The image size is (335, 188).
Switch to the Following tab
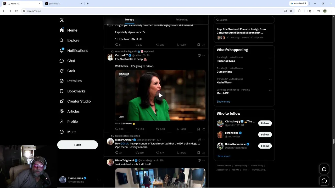tap(182, 20)
